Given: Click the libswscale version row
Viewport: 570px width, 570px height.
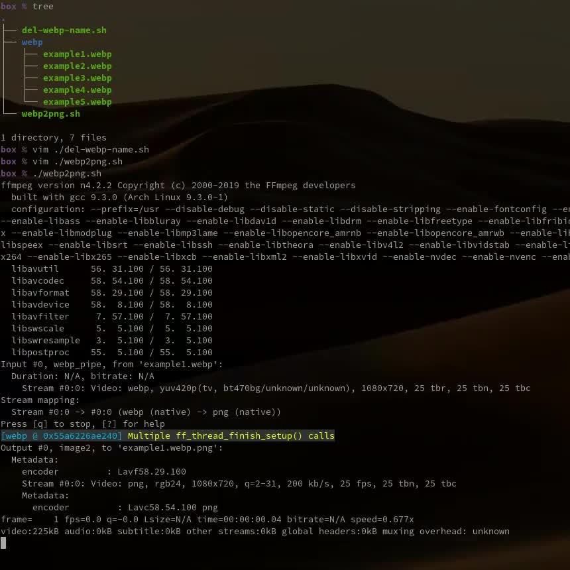Looking at the screenshot, I should [111, 329].
